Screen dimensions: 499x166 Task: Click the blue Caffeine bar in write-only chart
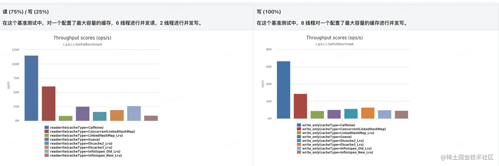283,90
